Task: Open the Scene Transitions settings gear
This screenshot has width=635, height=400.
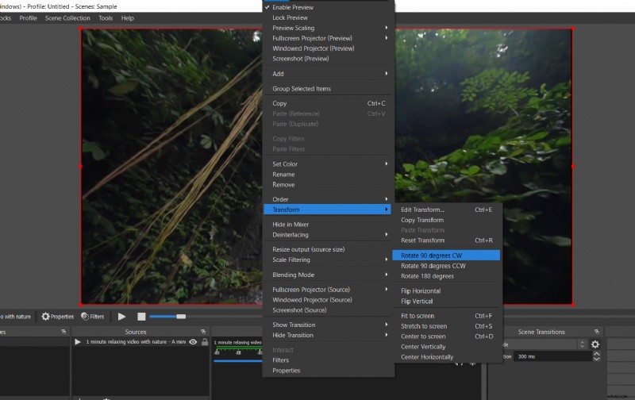Action: point(595,344)
